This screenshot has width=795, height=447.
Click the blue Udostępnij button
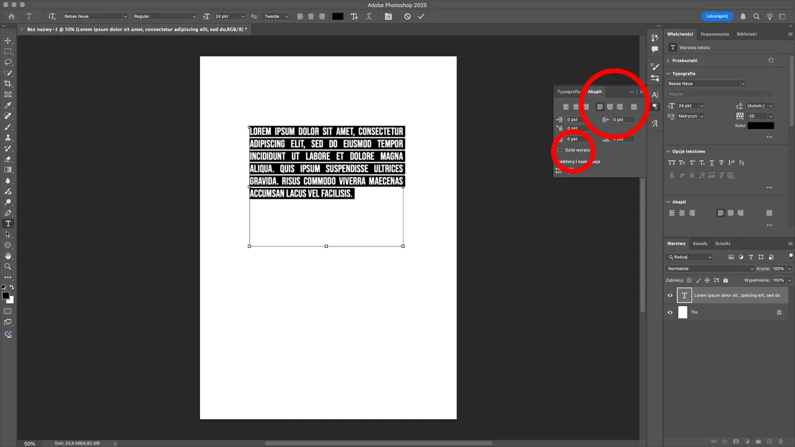716,16
